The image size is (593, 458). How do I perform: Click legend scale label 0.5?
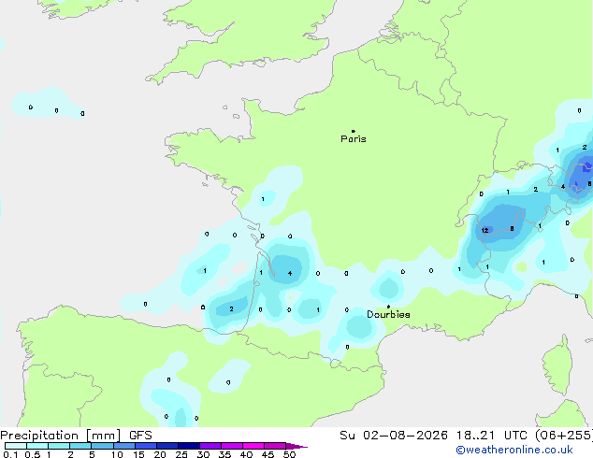(x=33, y=454)
